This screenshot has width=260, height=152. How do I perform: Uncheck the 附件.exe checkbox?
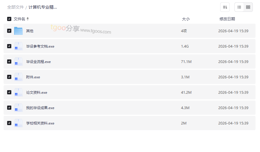[x=9, y=77]
